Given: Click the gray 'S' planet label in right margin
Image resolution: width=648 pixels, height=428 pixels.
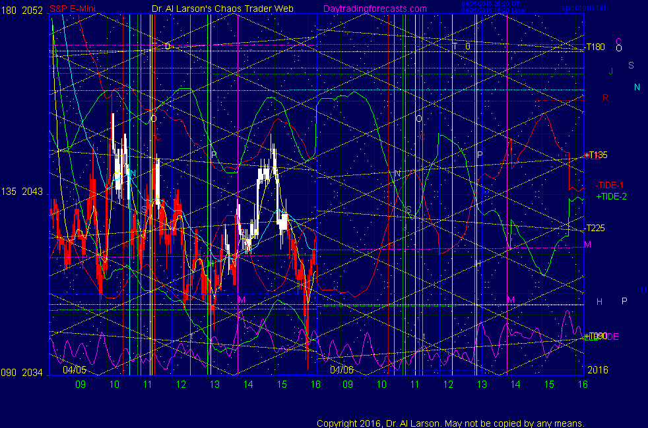Looking at the screenshot, I should pos(631,65).
